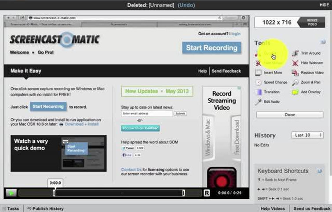Click the timeline seek bar
The width and height of the screenshot is (332, 212).
pos(110,193)
